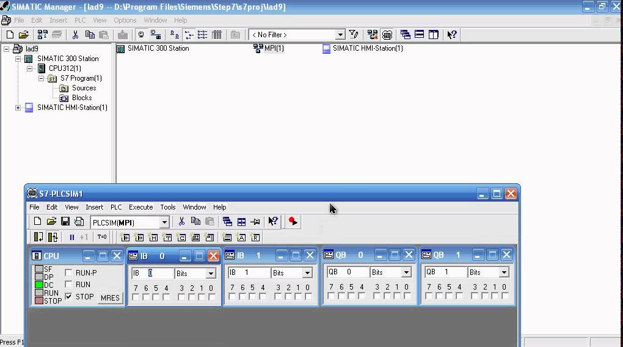Click Online view icon in SIMATIC Manager toolbar
This screenshot has width=623, height=347.
(141, 35)
